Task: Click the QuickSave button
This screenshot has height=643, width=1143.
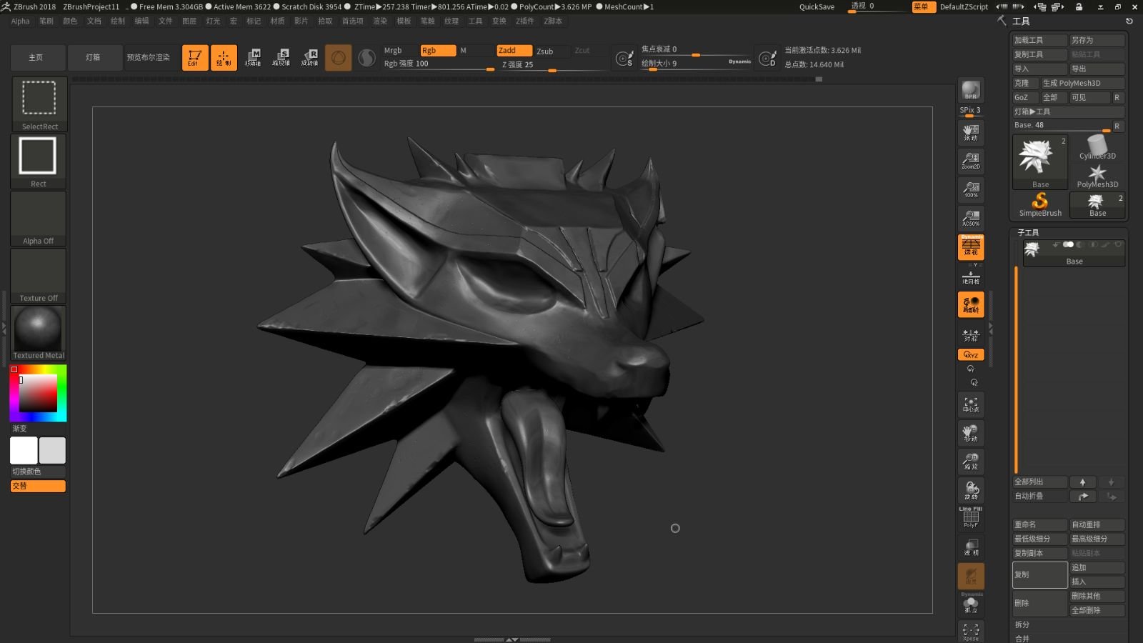Action: click(817, 7)
